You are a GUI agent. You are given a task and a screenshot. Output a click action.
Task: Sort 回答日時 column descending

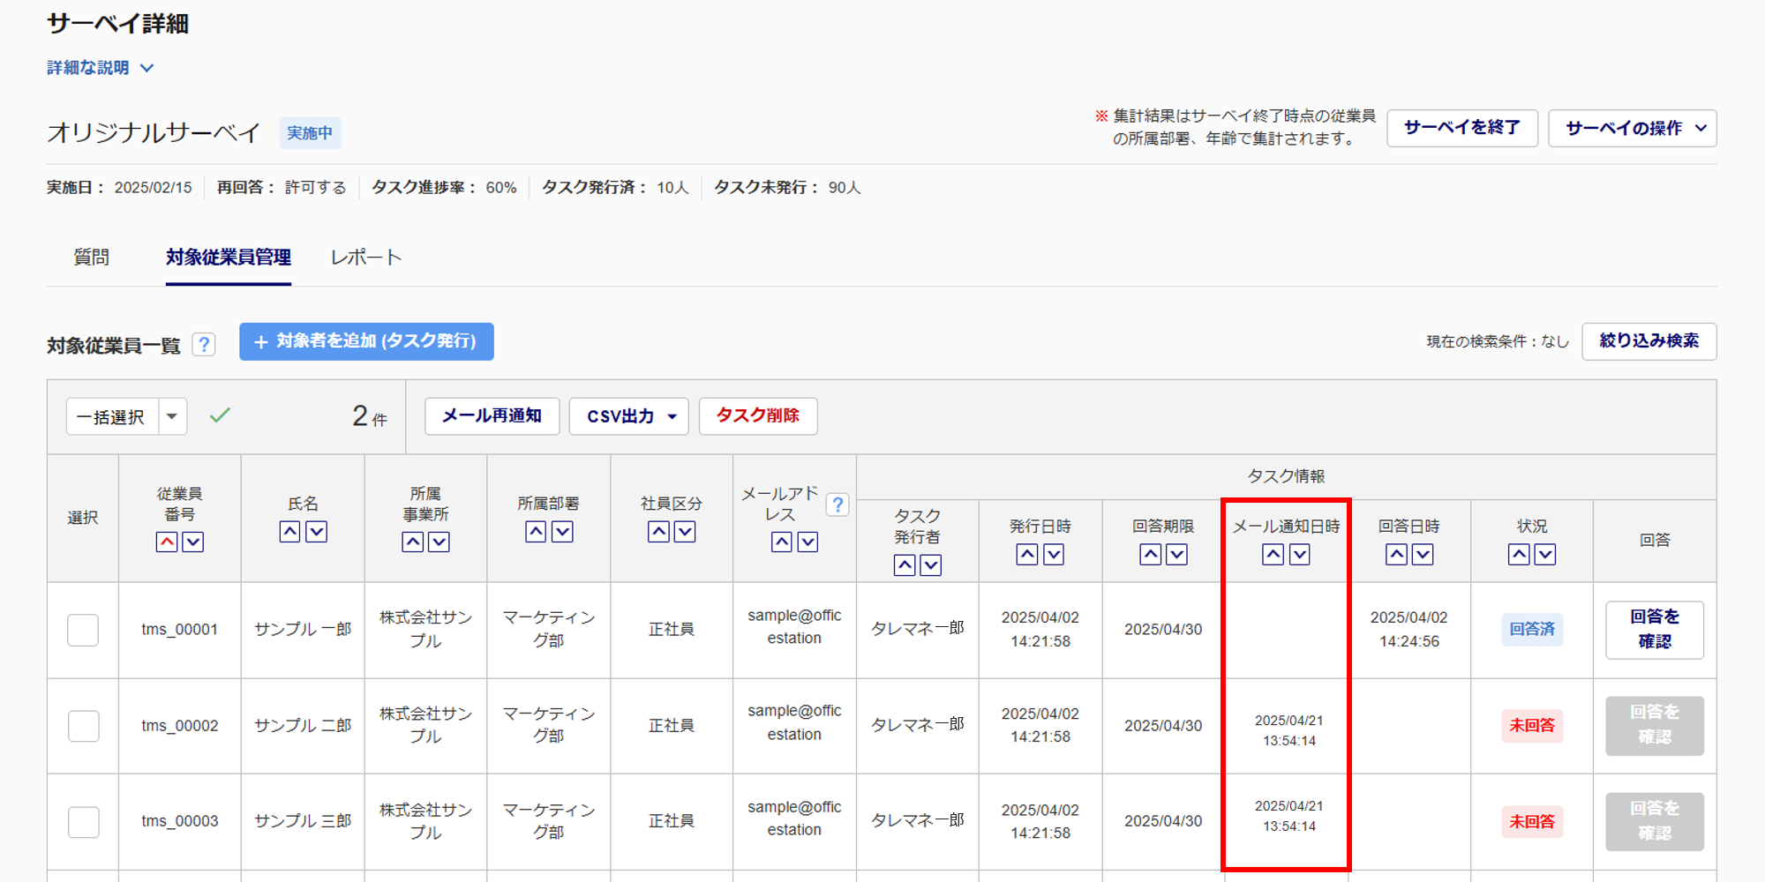[x=1423, y=554]
